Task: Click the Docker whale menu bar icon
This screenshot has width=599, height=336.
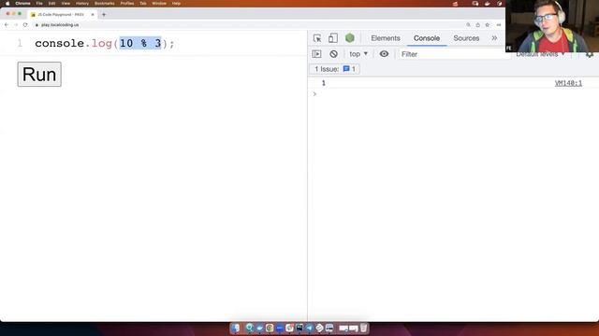Action: click(x=487, y=4)
